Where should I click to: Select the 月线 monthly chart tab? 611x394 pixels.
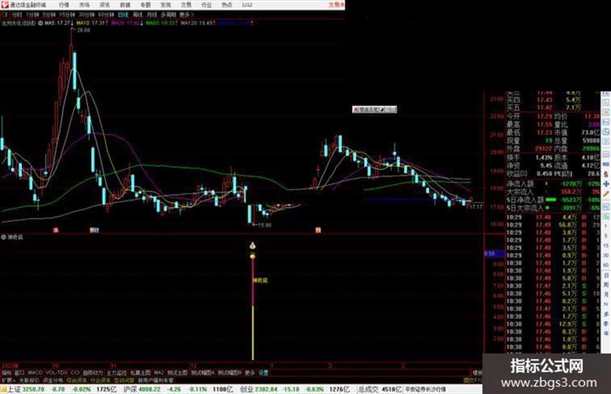click(x=151, y=14)
